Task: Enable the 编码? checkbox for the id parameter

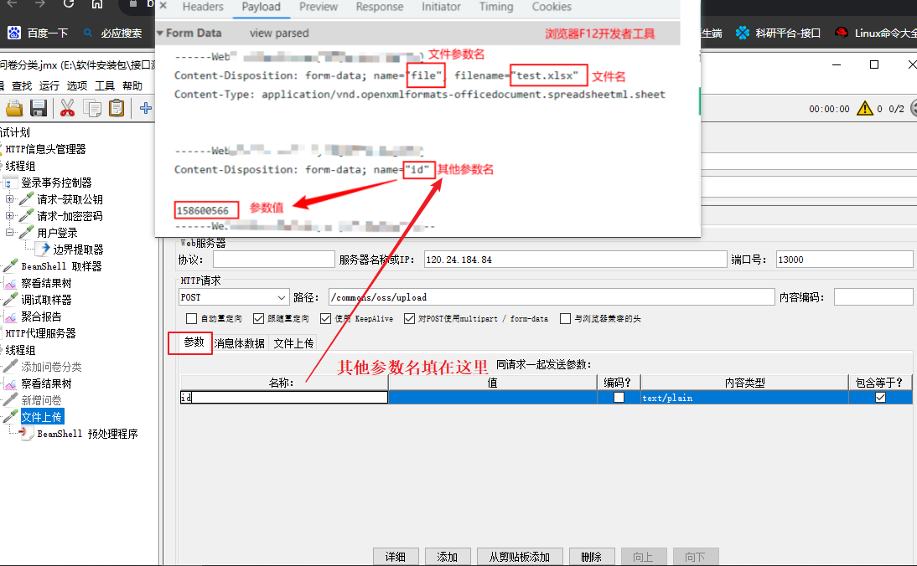Action: [619, 397]
